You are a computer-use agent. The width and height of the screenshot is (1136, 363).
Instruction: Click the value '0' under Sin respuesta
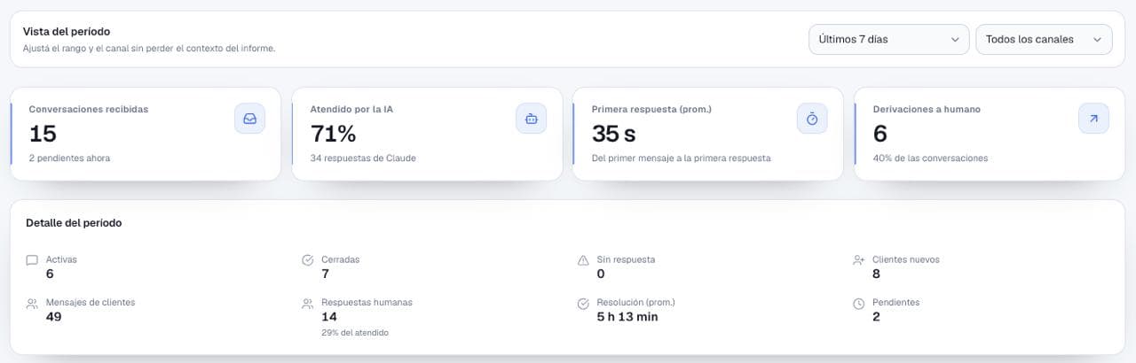(x=601, y=274)
